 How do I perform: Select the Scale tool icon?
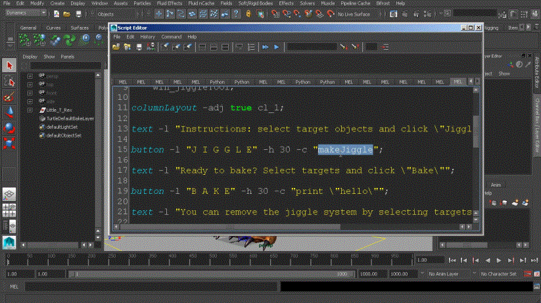[9, 143]
